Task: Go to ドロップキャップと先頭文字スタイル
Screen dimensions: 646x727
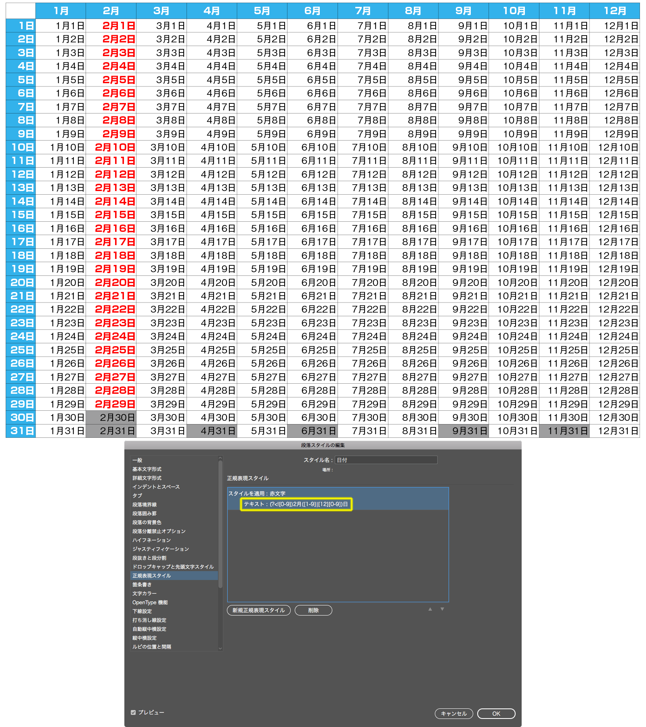Action: [x=173, y=567]
